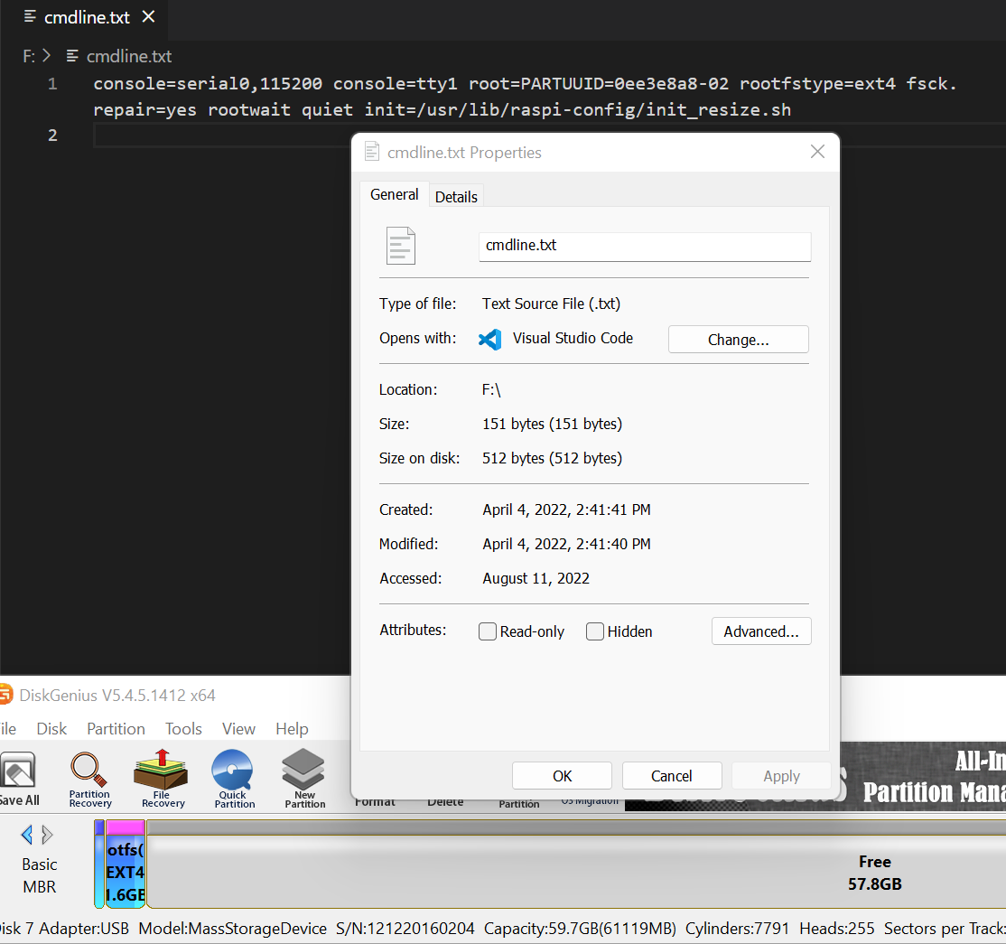The image size is (1006, 944).
Task: Click the Change button for Opens with
Action: click(738, 339)
